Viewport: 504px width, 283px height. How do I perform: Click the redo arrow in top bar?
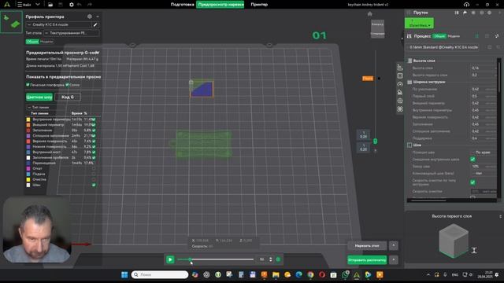[90, 5]
